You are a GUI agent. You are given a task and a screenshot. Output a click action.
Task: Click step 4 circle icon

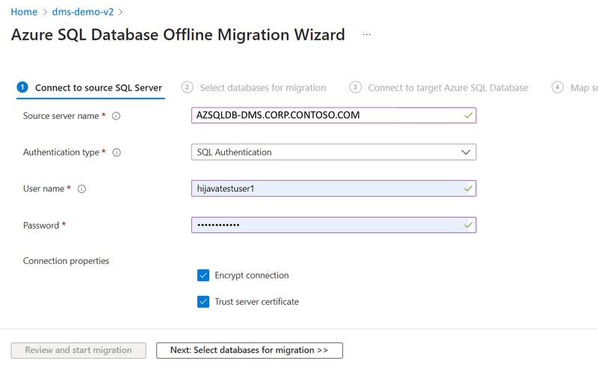(x=557, y=87)
